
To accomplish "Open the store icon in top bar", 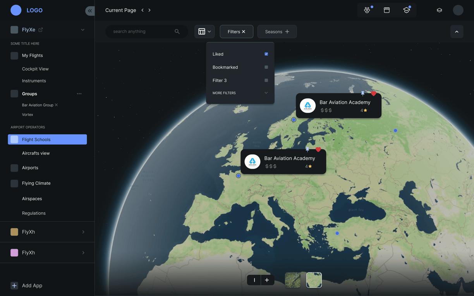I will coord(386,10).
